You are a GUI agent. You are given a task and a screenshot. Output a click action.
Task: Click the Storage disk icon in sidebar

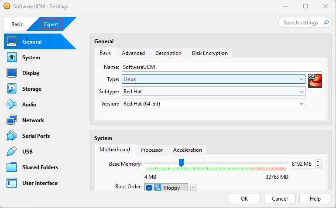click(x=12, y=89)
